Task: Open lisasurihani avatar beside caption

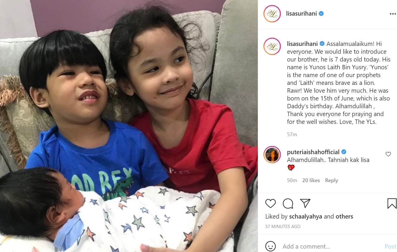Action: (272, 46)
